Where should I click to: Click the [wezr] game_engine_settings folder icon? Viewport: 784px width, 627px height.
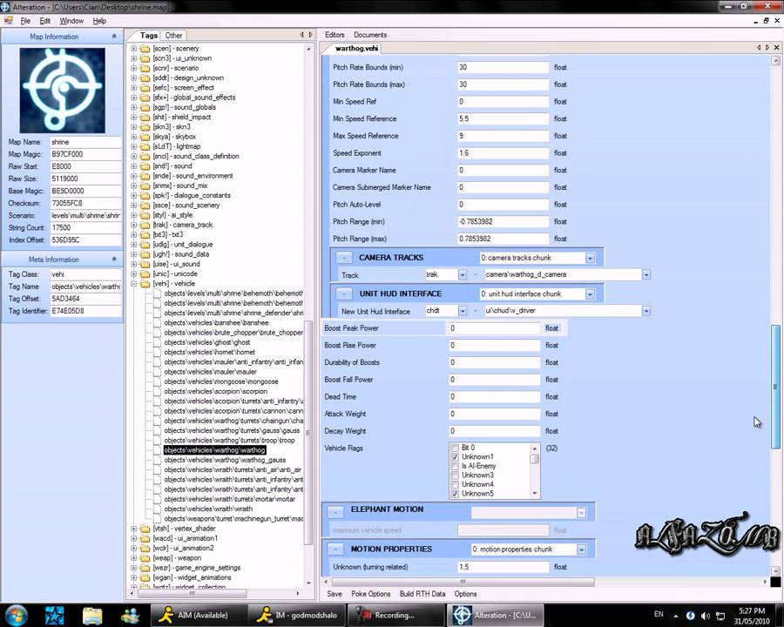[x=145, y=568]
